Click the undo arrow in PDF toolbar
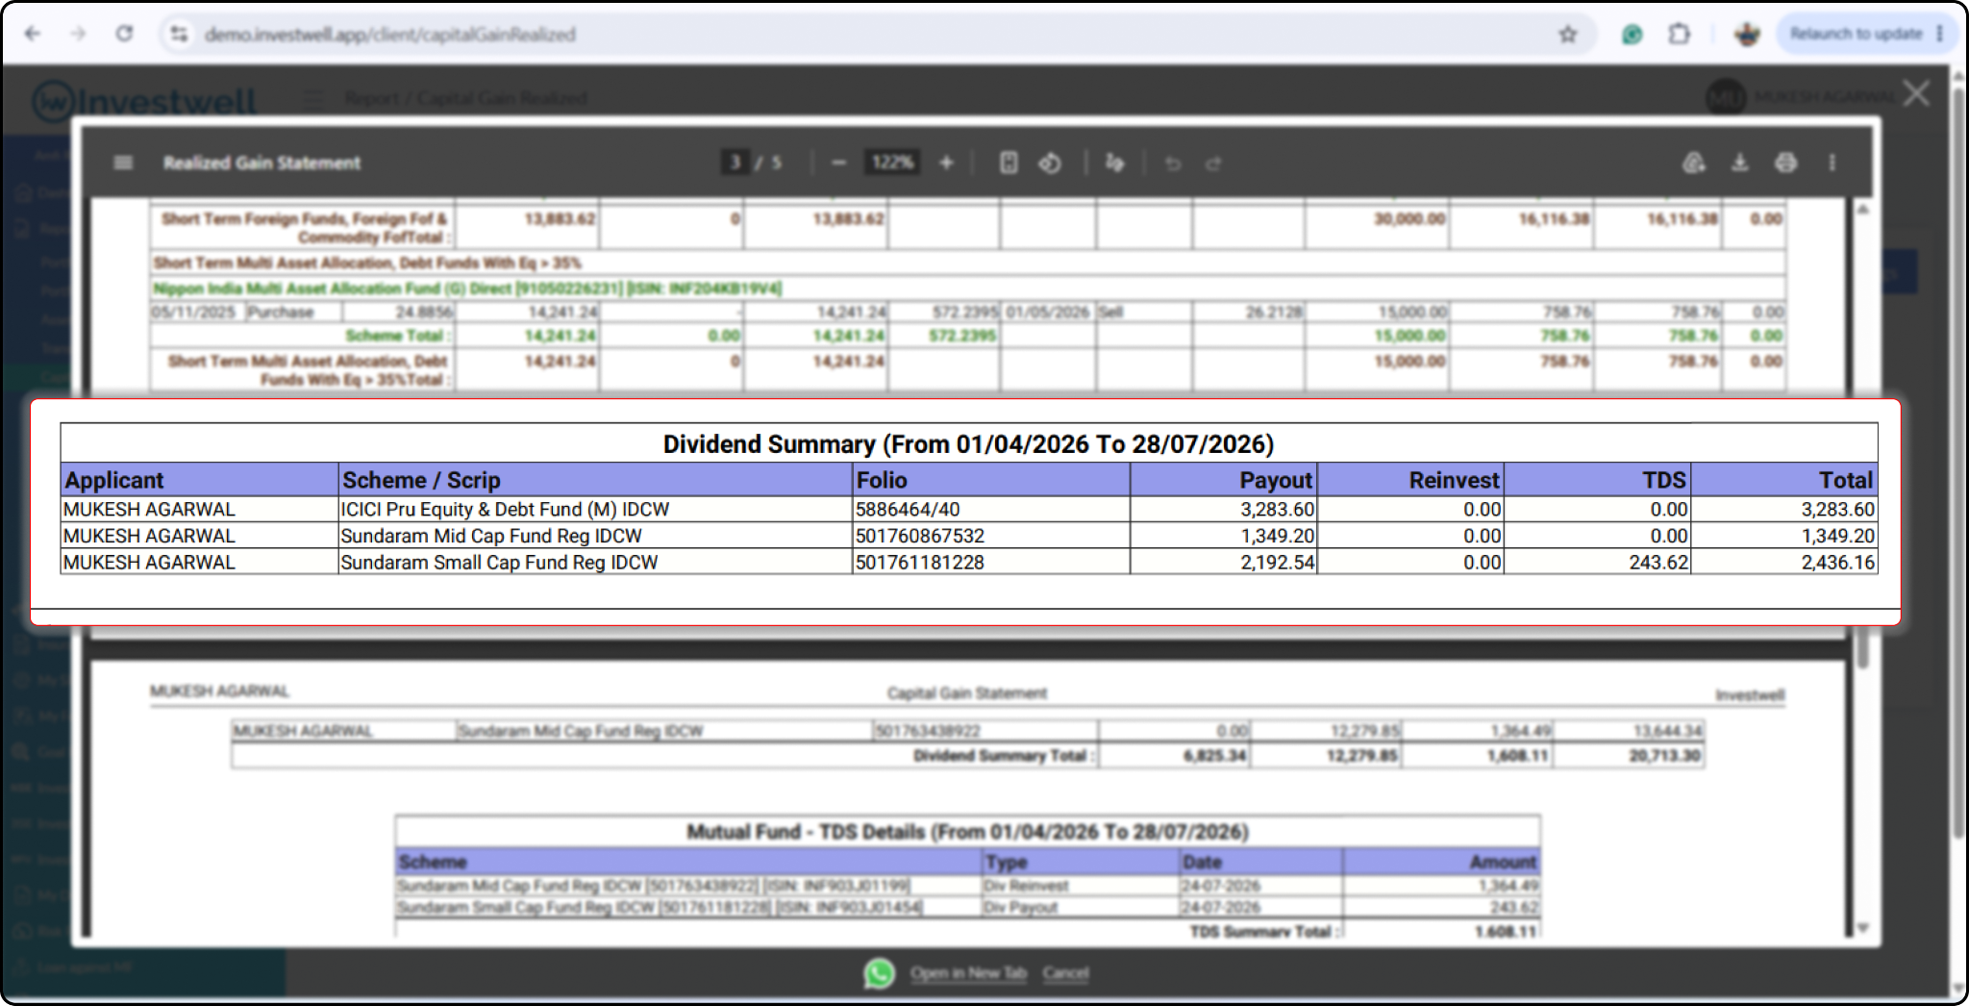The height and width of the screenshot is (1006, 1969). [1173, 163]
